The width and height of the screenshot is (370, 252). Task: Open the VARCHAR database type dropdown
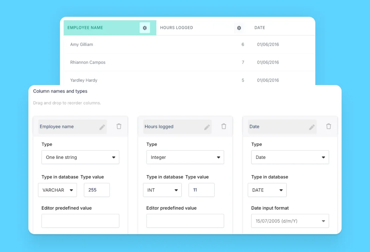click(x=57, y=190)
